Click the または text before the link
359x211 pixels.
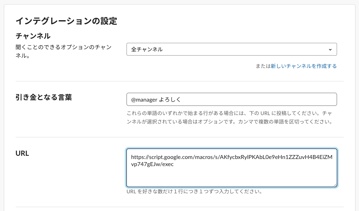click(x=263, y=66)
